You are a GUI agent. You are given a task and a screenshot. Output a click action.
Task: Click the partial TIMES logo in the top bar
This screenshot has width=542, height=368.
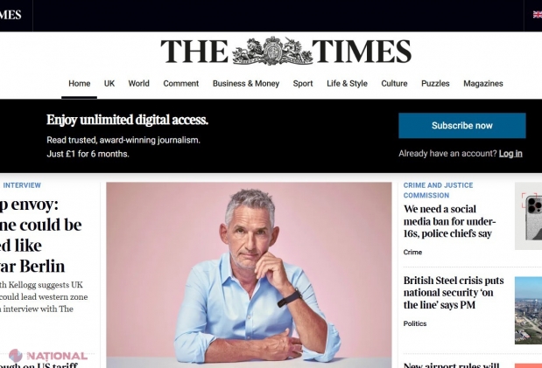11,15
